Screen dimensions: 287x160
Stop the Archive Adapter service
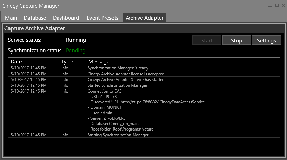click(x=237, y=40)
